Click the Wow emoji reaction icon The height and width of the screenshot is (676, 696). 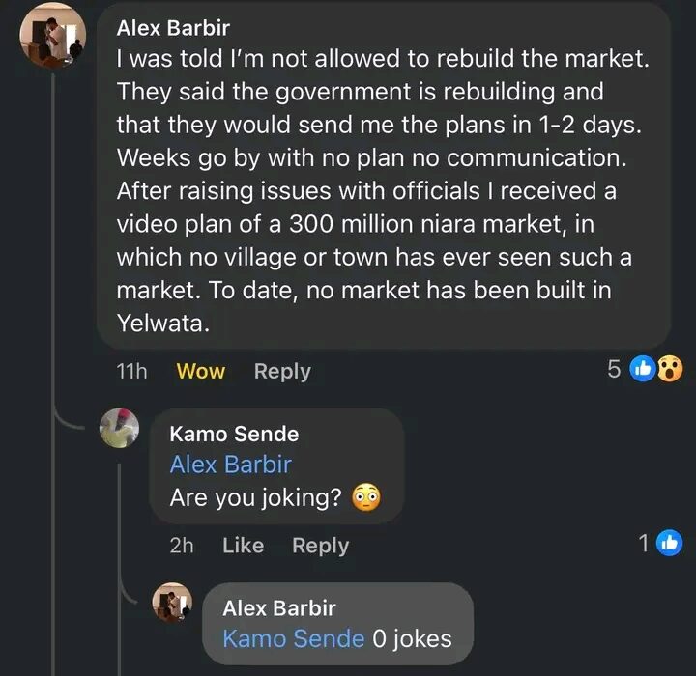pos(669,369)
